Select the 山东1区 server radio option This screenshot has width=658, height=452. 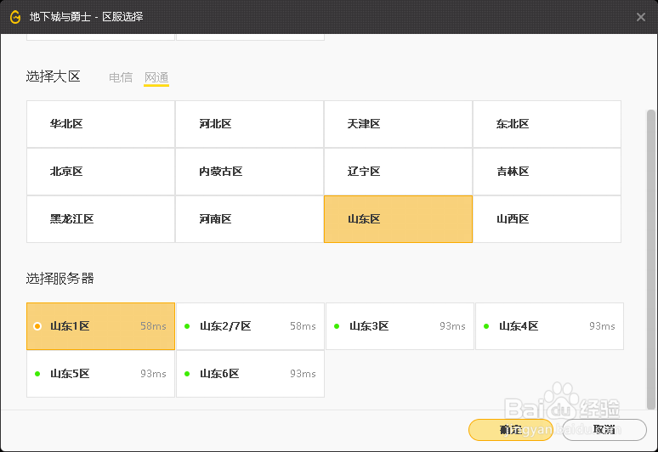(x=37, y=326)
